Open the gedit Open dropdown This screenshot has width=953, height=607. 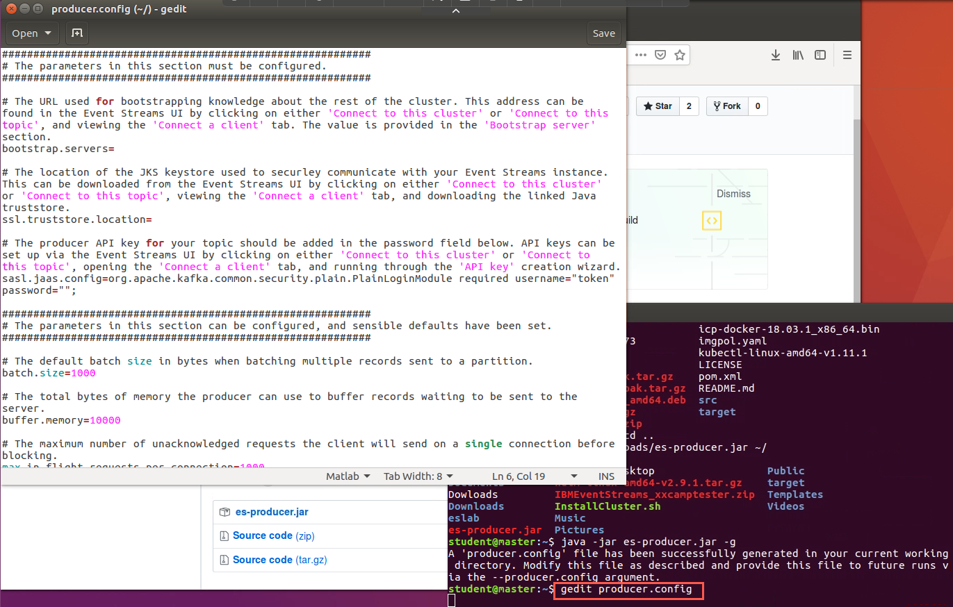32,33
